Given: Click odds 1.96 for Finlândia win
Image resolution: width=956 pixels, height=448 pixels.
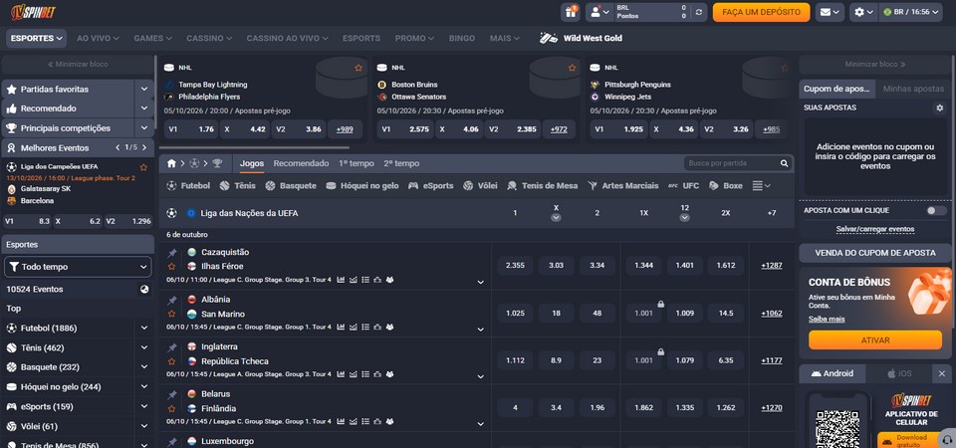Looking at the screenshot, I should click(597, 408).
